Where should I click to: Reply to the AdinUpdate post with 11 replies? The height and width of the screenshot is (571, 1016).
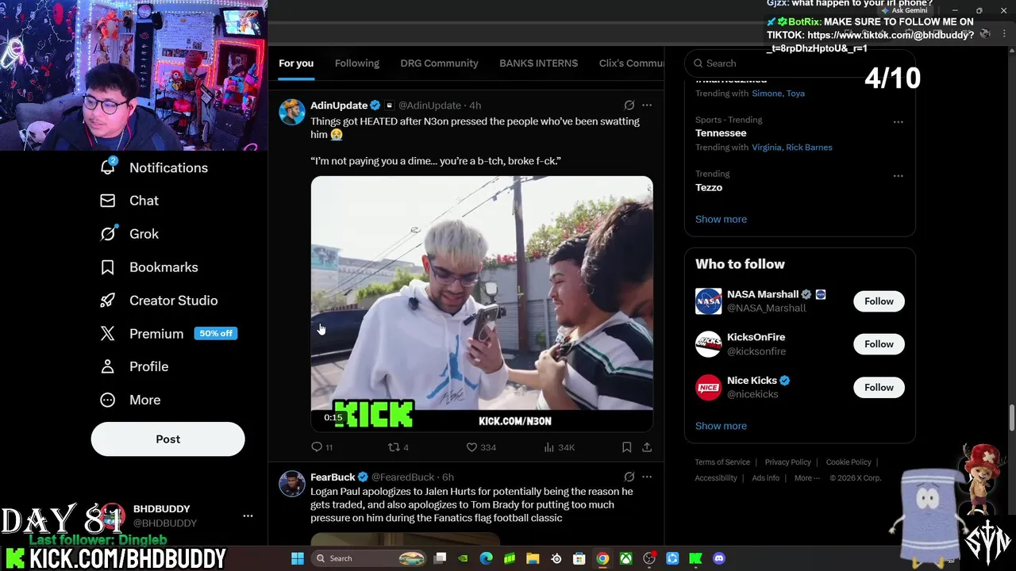(x=322, y=447)
